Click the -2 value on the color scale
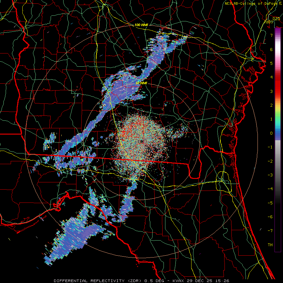The height and width of the screenshot is (283, 283). coord(270,161)
